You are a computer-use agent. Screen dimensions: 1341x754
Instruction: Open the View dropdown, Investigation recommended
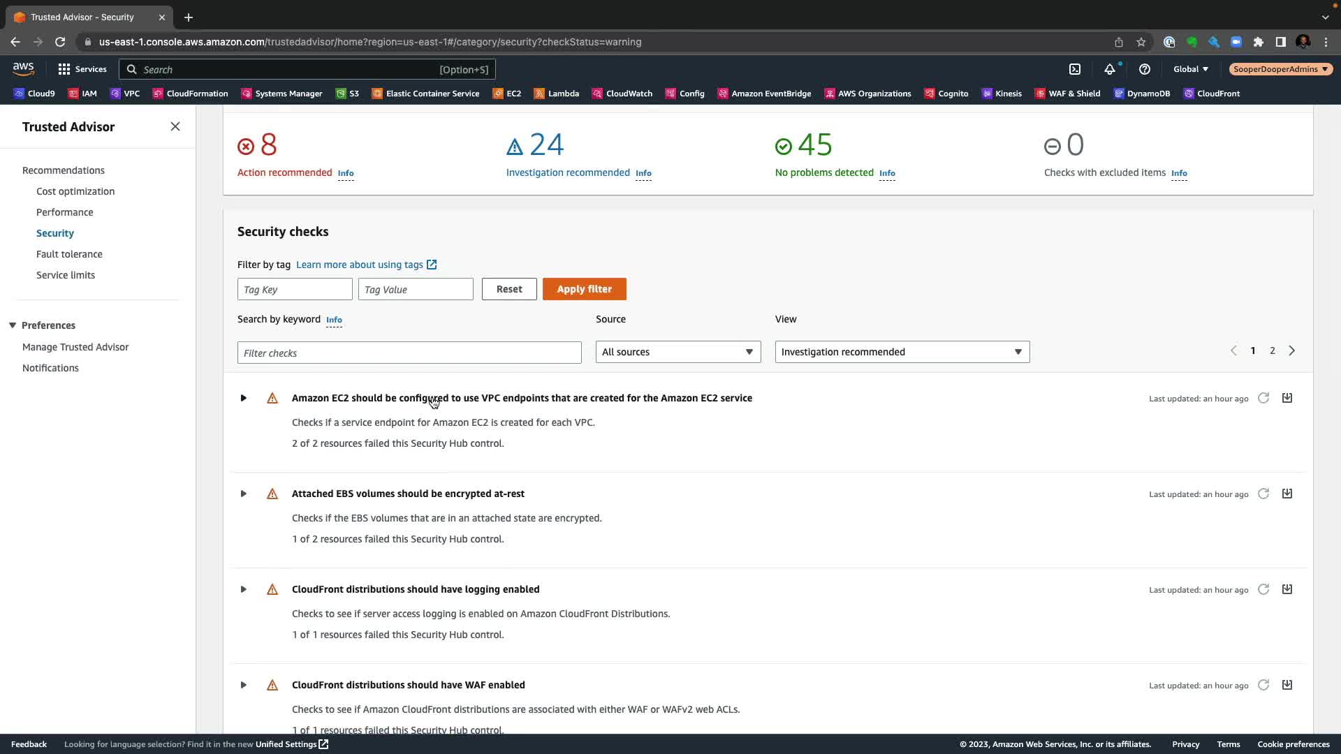tap(902, 352)
